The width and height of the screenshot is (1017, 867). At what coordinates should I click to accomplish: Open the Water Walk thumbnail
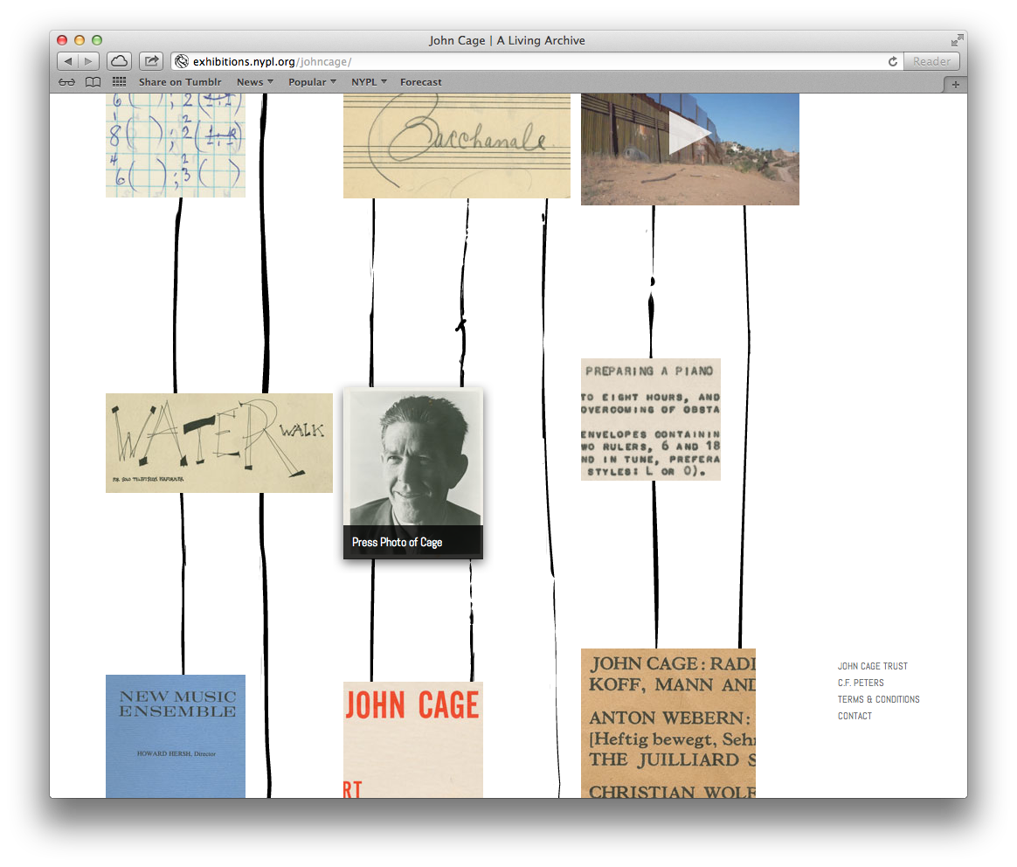click(x=219, y=442)
